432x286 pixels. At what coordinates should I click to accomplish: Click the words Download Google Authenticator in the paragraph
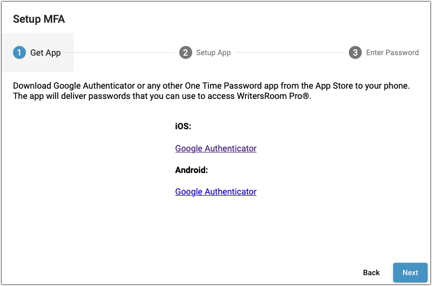tap(74, 86)
